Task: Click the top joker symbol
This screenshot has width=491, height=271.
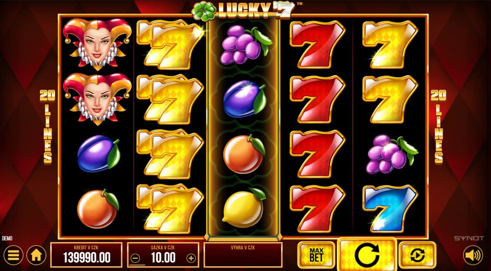Action: point(97,44)
